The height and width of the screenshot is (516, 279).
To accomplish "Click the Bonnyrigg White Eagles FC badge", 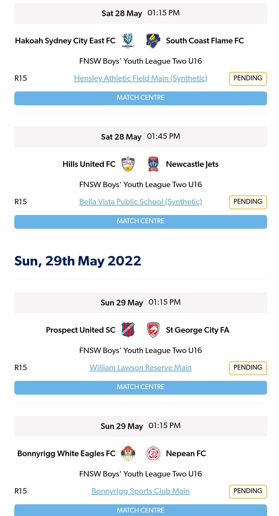I will point(128,453).
